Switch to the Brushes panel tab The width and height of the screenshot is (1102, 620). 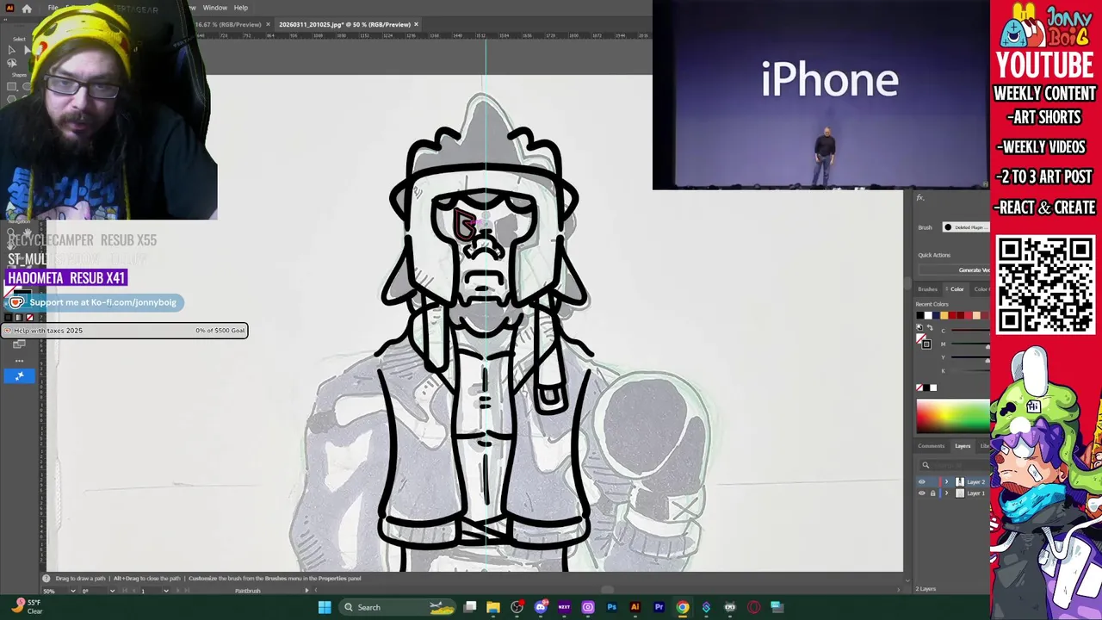(x=927, y=289)
